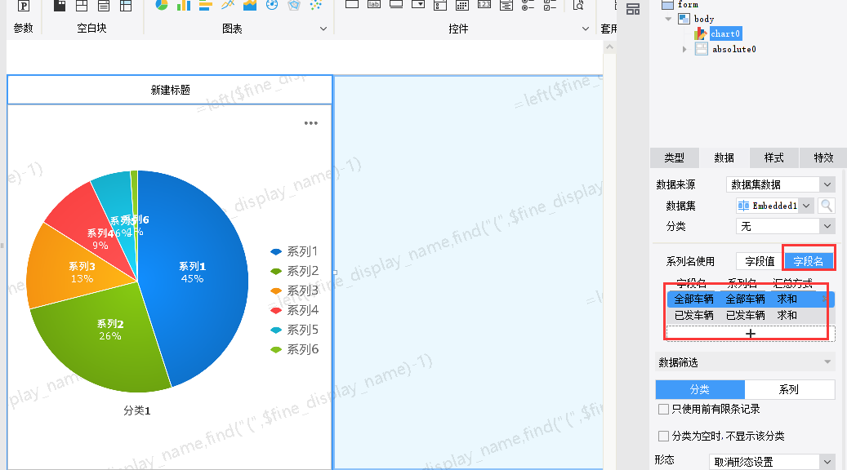847x470 pixels.
Task: Click the 求和 cell in the 全部车辆 row
Action: 787,299
